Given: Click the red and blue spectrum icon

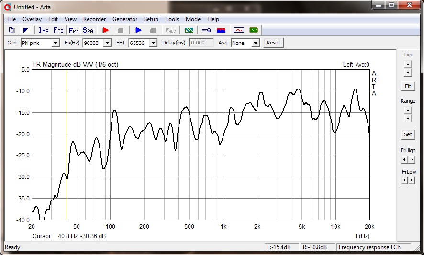Looking at the screenshot, I should [x=221, y=30].
